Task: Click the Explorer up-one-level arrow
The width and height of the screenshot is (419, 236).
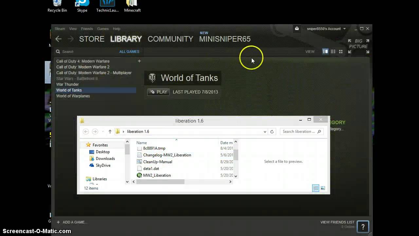Action: (x=110, y=131)
